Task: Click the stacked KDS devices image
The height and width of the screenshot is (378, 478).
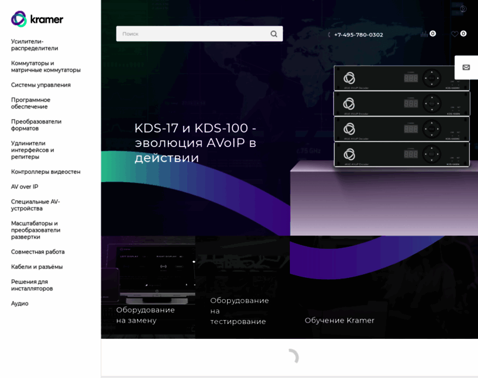Action: [402, 117]
